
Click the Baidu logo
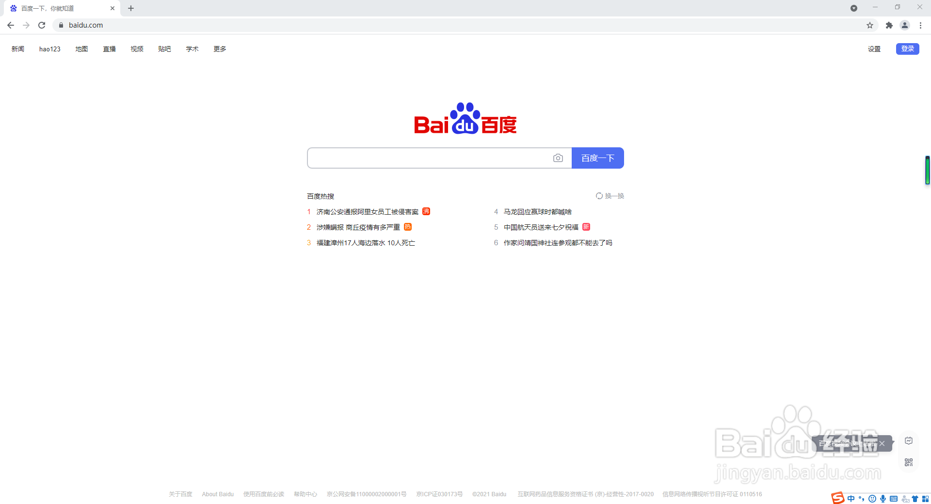click(x=465, y=118)
